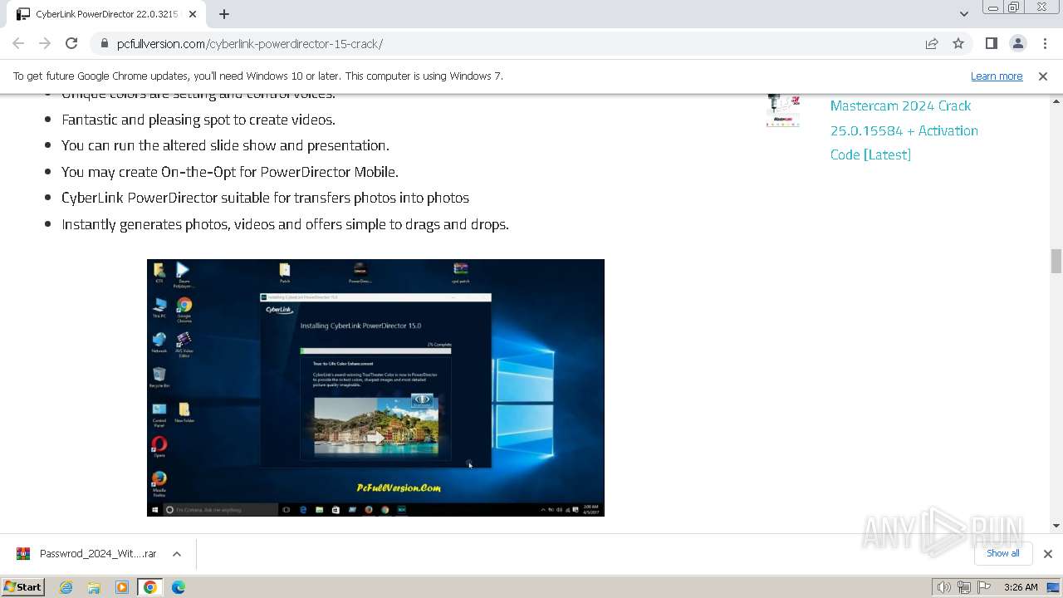This screenshot has width=1063, height=598.
Task: Click the share page icon
Action: (932, 43)
